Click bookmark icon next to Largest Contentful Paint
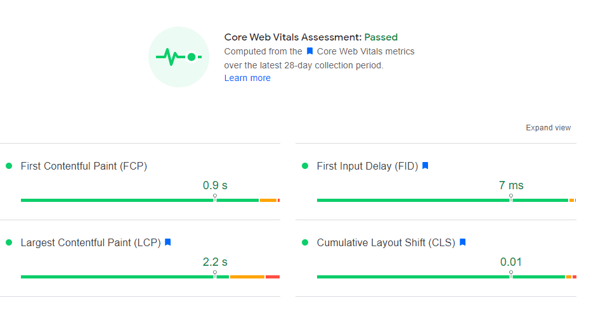Image resolution: width=591 pixels, height=312 pixels. (168, 242)
